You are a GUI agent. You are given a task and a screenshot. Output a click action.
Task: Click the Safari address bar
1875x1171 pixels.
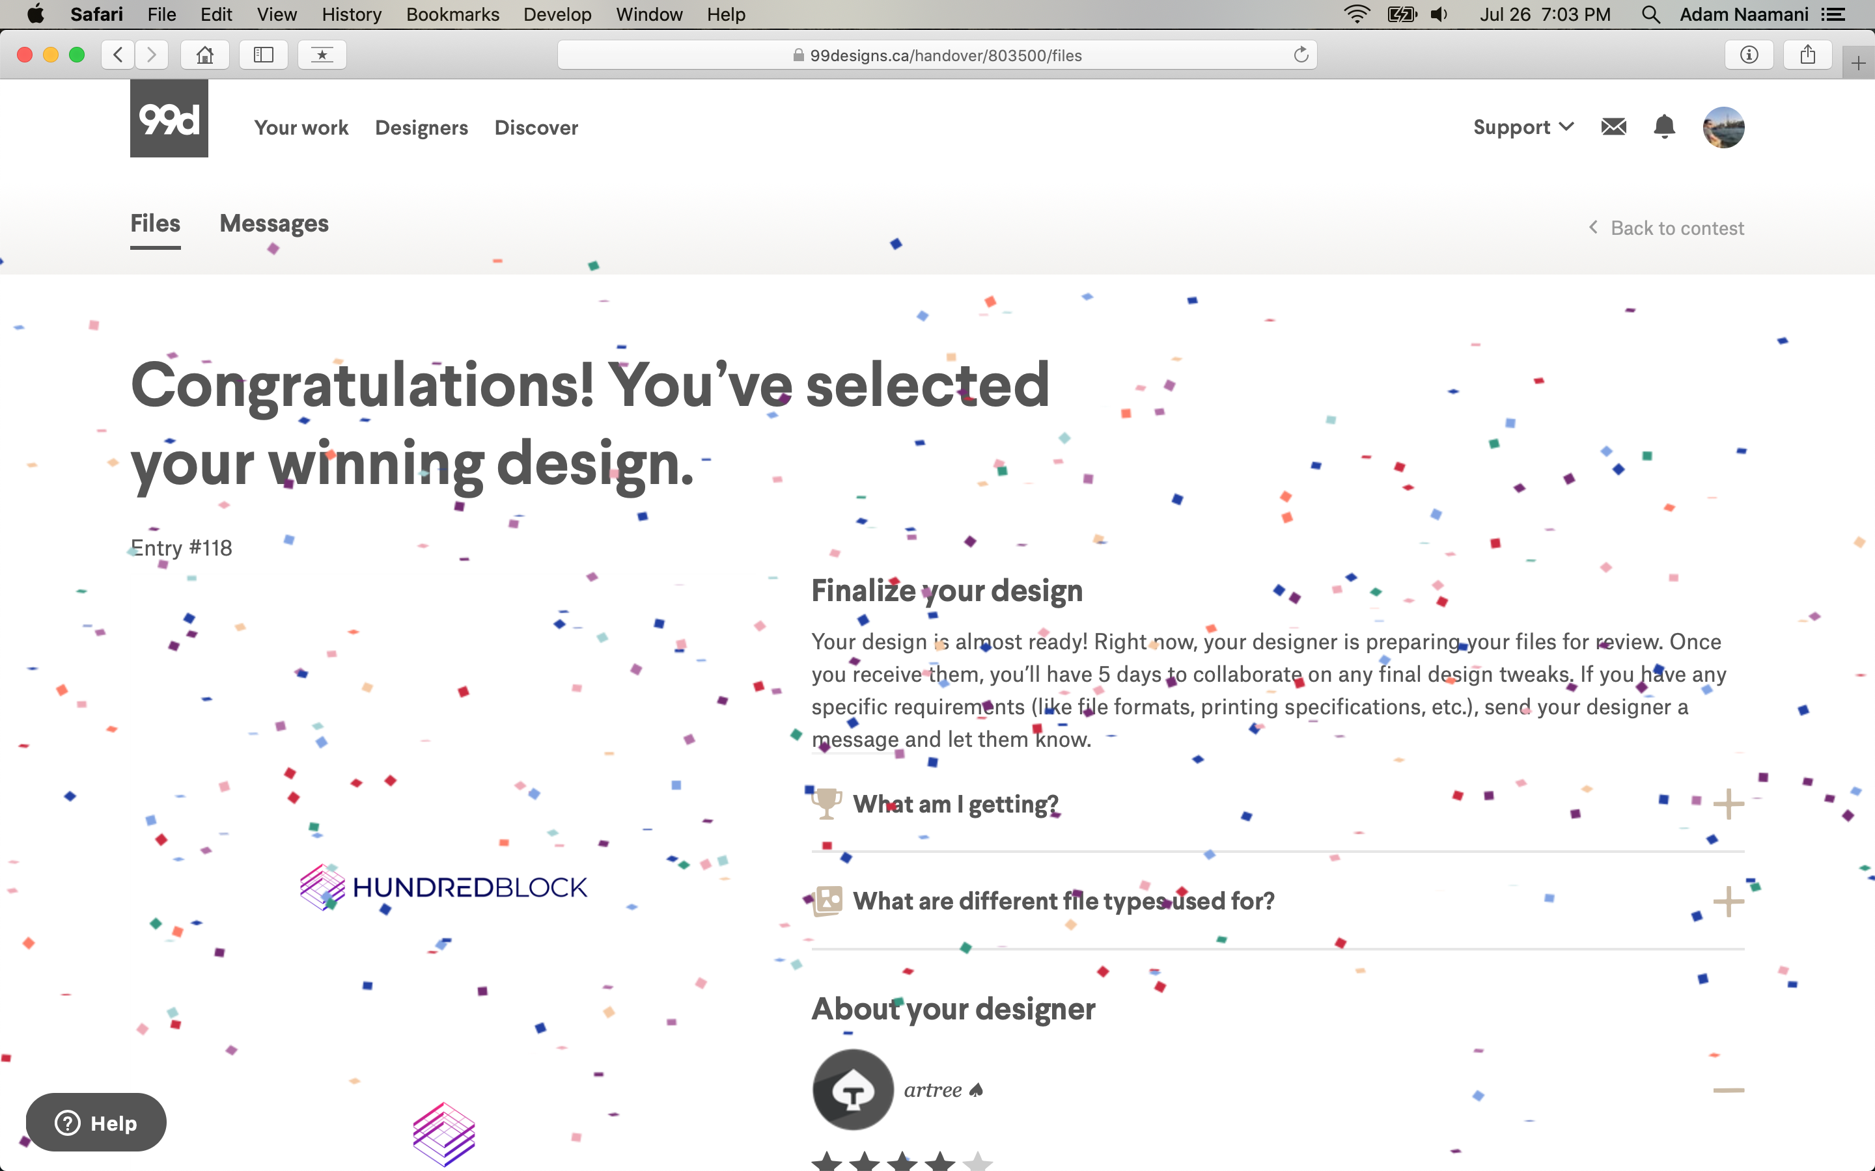coord(937,55)
